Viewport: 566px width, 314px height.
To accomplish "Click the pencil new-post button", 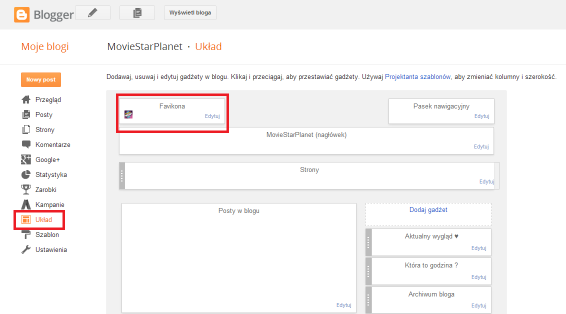I will tap(93, 13).
